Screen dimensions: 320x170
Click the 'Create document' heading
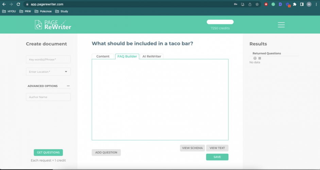point(46,44)
